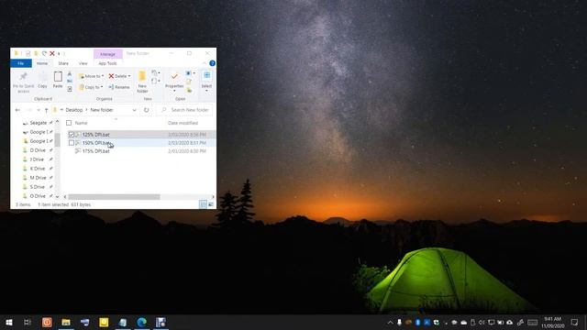This screenshot has width=587, height=330.
Task: Expand the Select dropdown in ribbon
Action: [x=206, y=91]
